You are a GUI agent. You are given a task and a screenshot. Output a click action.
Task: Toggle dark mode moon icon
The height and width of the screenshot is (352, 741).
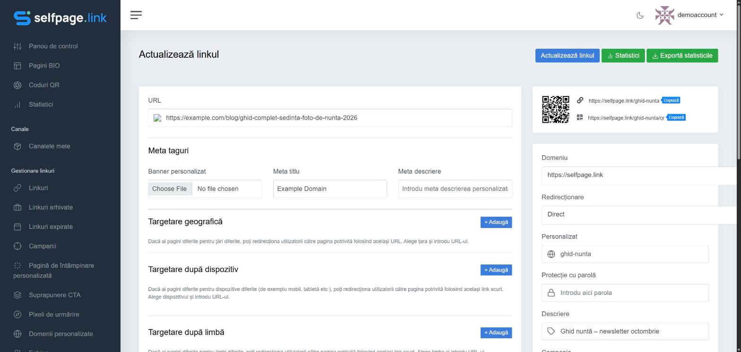click(640, 15)
